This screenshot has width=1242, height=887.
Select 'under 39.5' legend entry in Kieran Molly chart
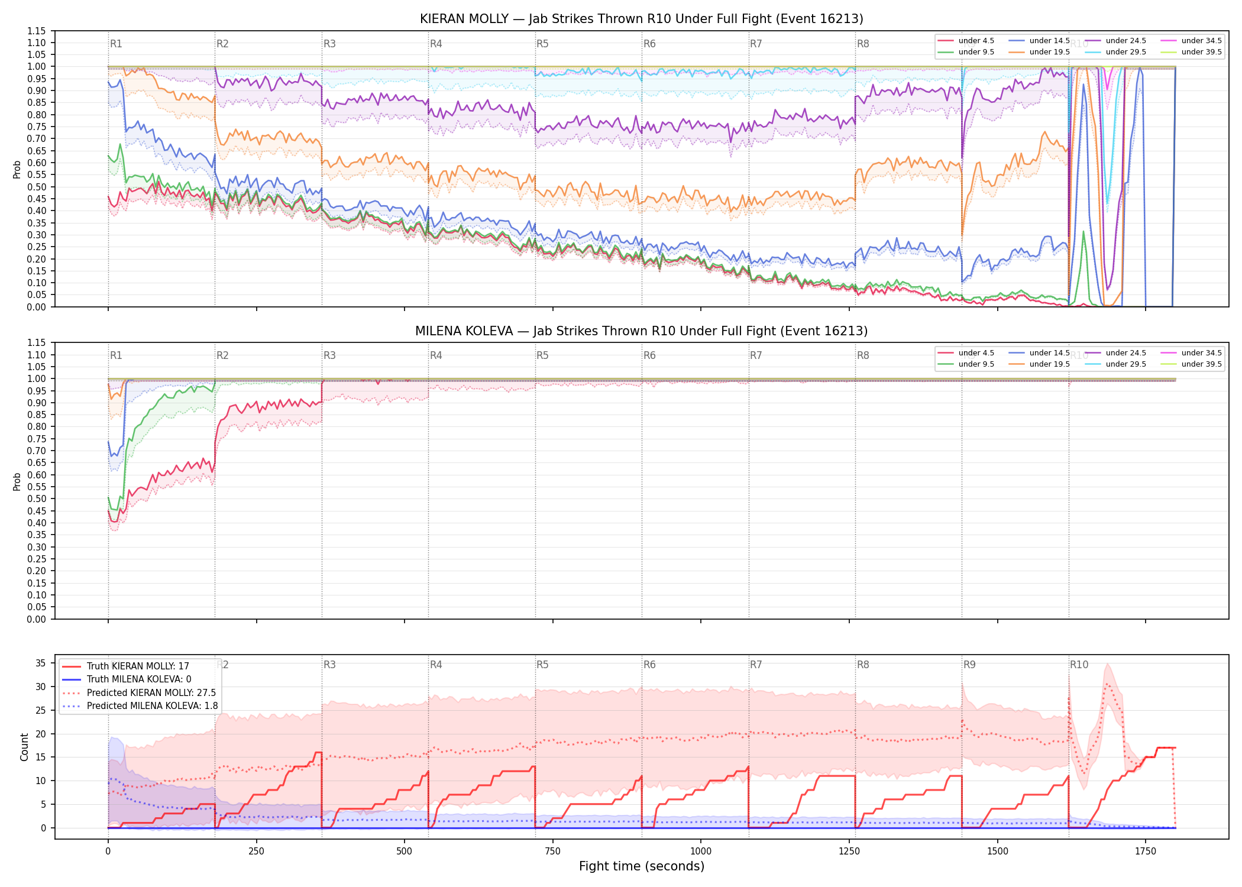1191,52
